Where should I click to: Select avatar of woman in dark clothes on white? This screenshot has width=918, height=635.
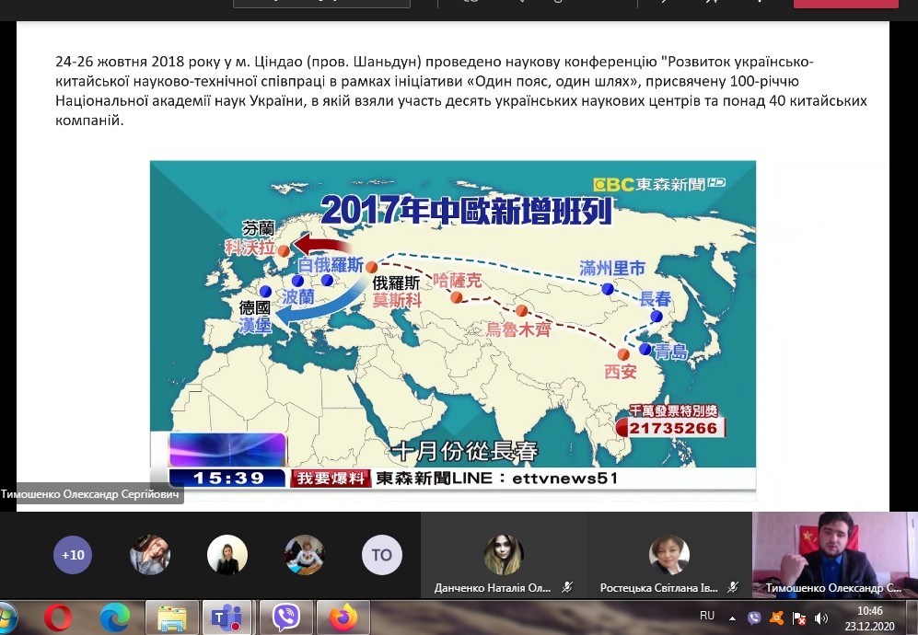click(x=227, y=555)
